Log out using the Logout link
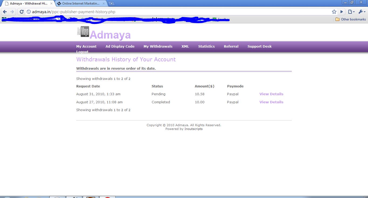This screenshot has height=198, width=368. 82,52
